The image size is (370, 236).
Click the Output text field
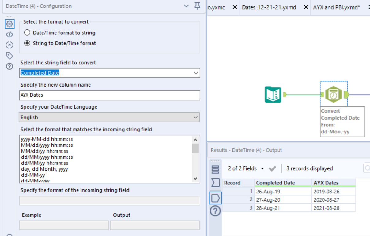coord(155,225)
